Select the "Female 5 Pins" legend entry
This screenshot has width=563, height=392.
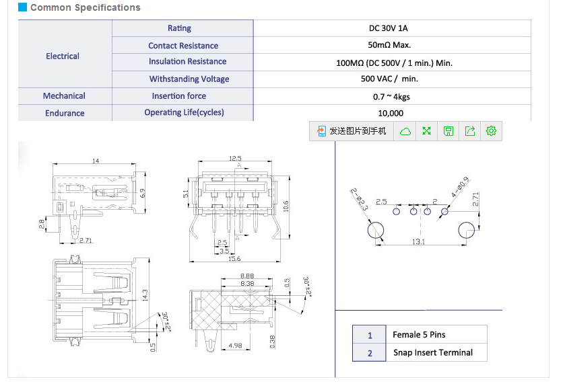tap(419, 335)
